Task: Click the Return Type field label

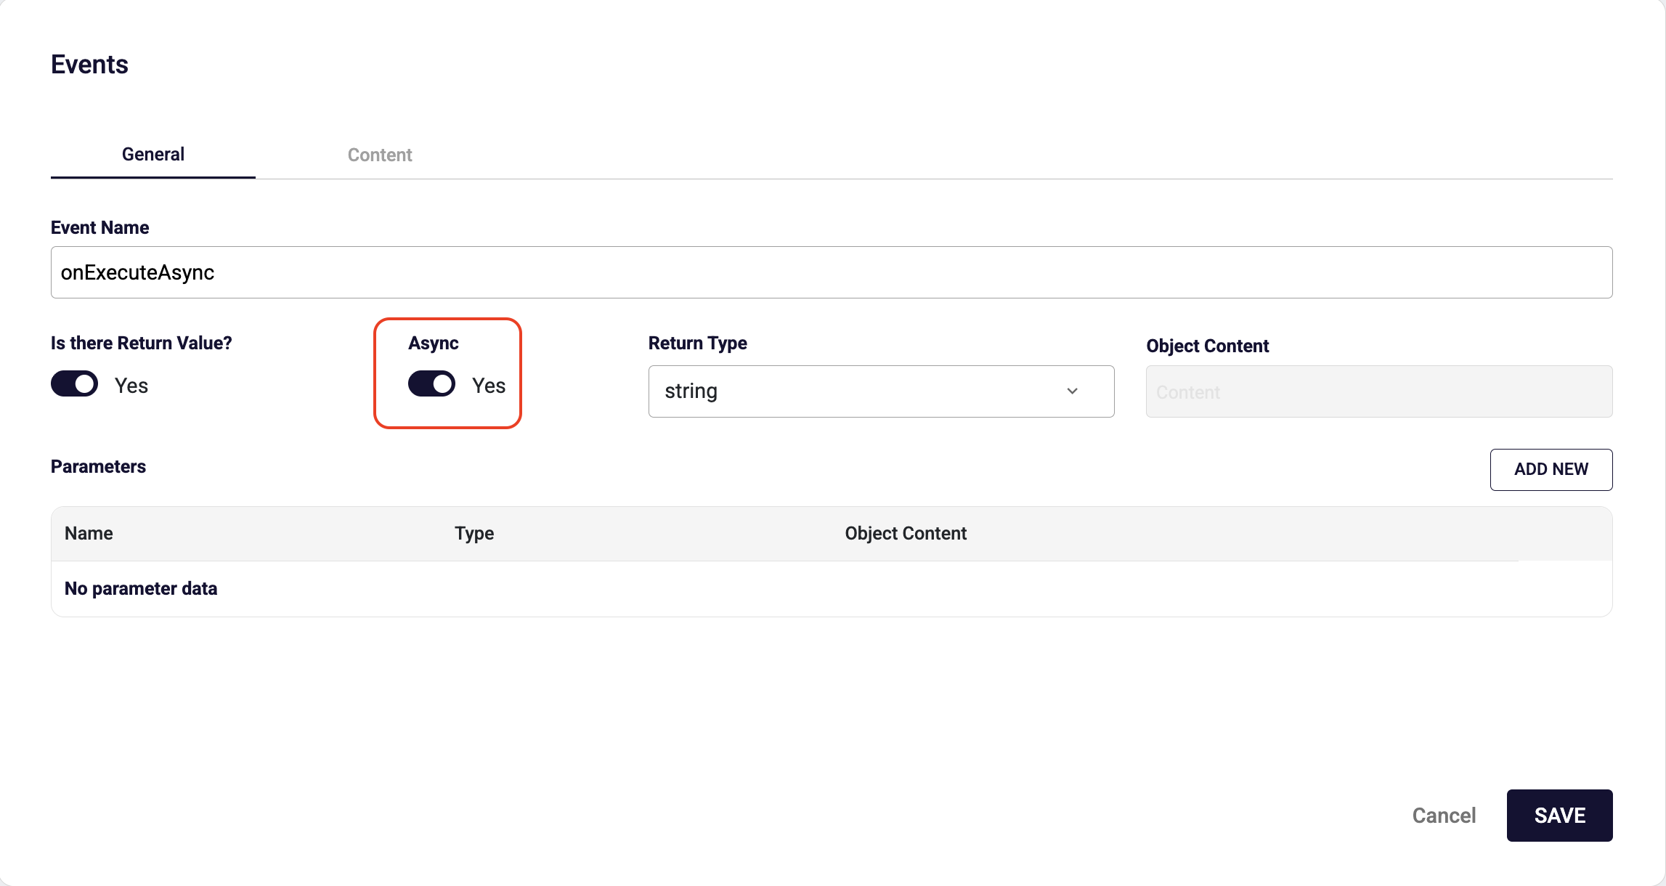Action: [x=697, y=343]
